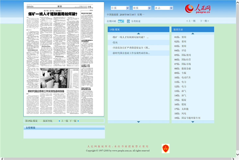Screen dimensions: 239x160
Task: Open article 煤矿一线人才短缺困局如何破
Action: [x=129, y=37]
